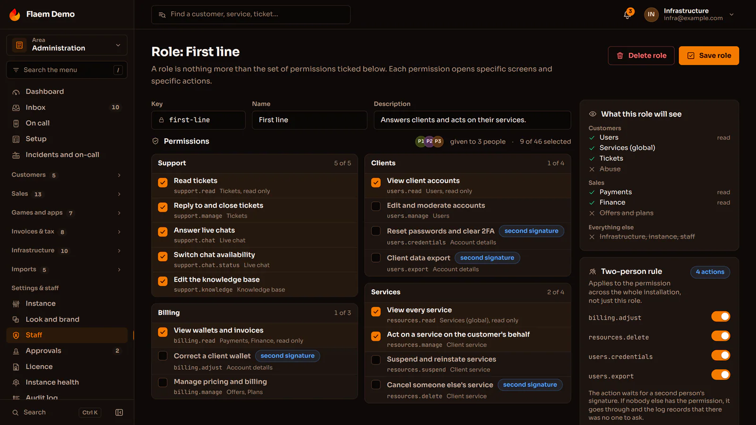Image resolution: width=756 pixels, height=425 pixels.
Task: Click the Inbox sidebar icon
Action: pyautogui.click(x=16, y=108)
